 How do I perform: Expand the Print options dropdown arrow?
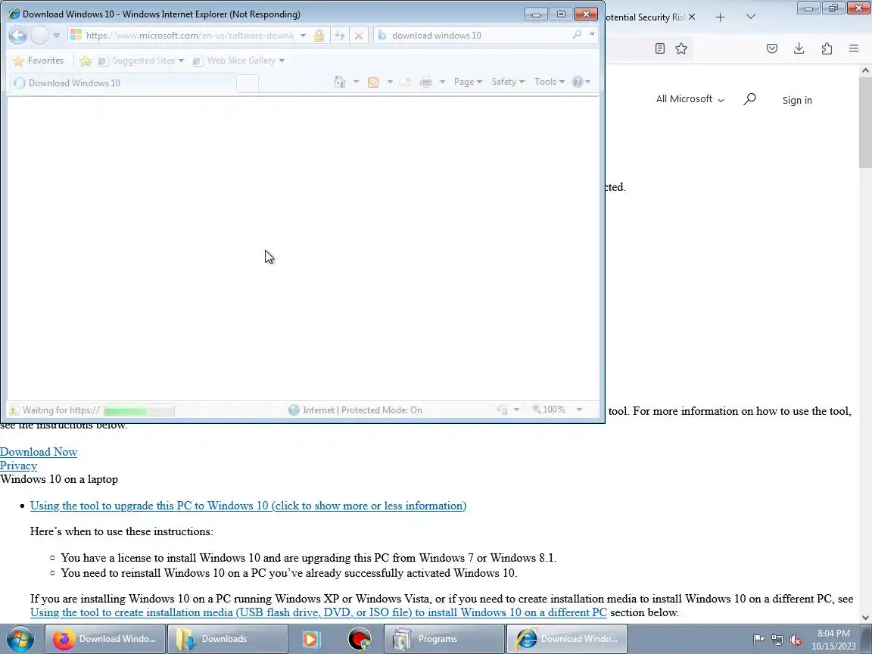coord(442,82)
